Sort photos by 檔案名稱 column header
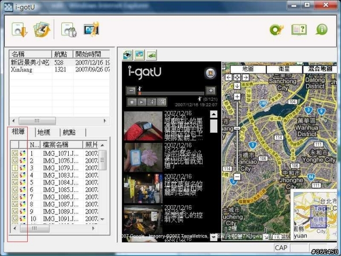Viewport: 341px width, 256px height. pyautogui.click(x=62, y=145)
